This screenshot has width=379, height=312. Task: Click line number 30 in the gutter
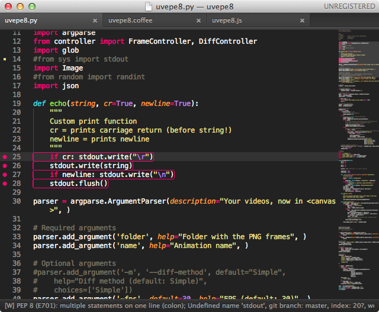coord(17,201)
